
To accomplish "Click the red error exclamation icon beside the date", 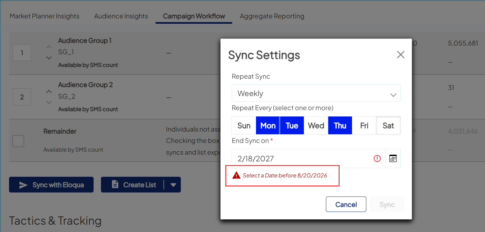I will (377, 158).
